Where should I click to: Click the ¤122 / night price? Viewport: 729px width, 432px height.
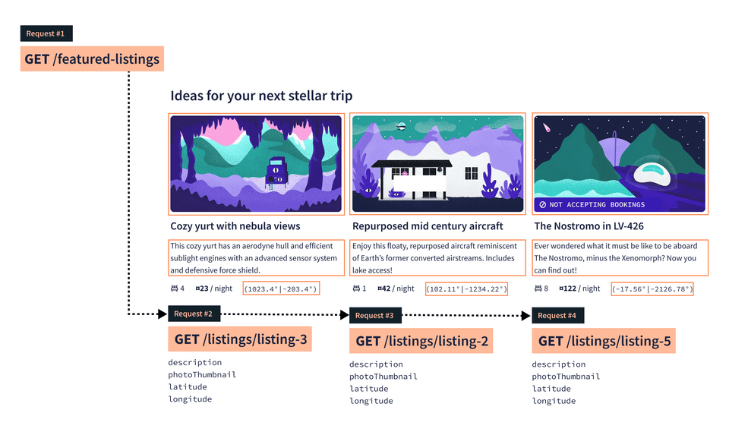coord(579,289)
